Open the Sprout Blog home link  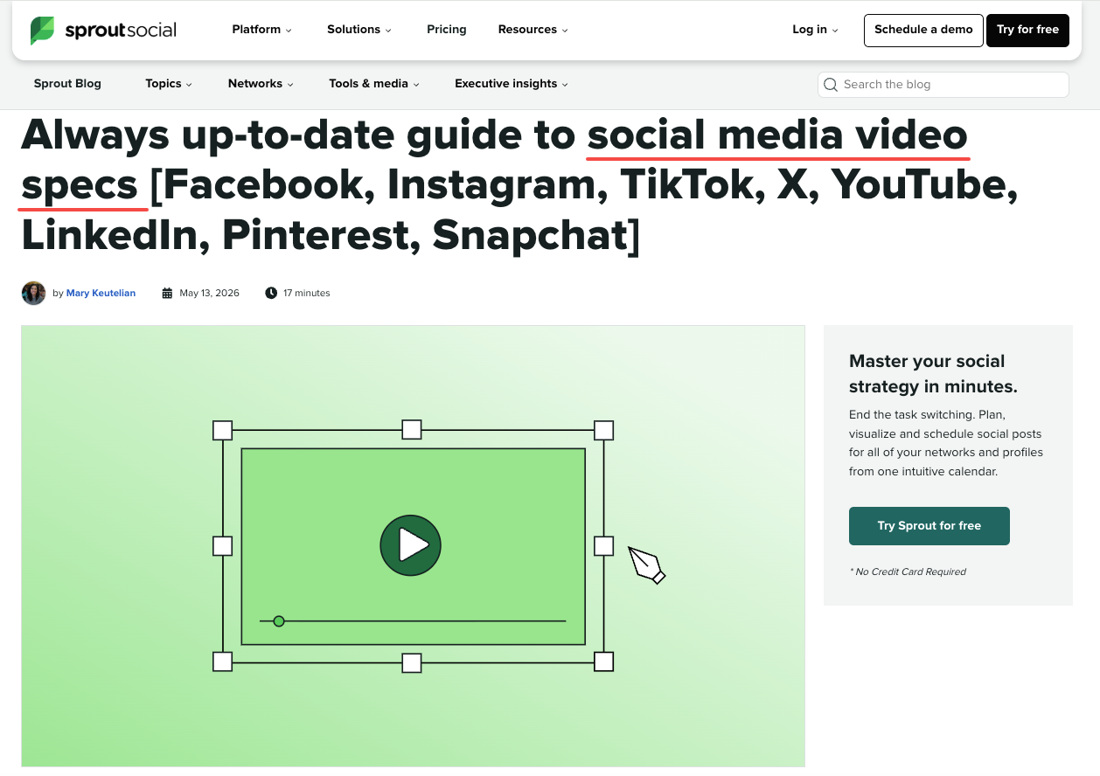[67, 84]
